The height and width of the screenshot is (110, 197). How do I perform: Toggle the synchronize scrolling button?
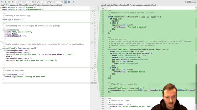coord(66,2)
